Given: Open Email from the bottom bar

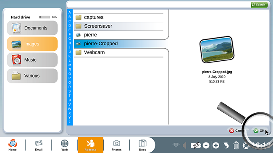Looking at the screenshot, I should click(39, 145).
